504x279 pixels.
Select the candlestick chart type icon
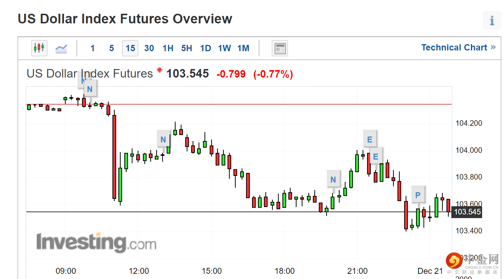(x=39, y=48)
